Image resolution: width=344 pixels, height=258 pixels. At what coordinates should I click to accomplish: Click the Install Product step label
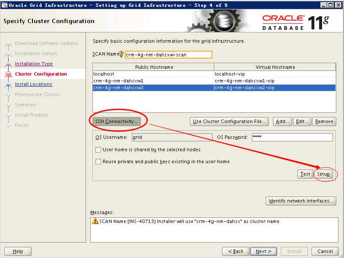[x=31, y=115]
